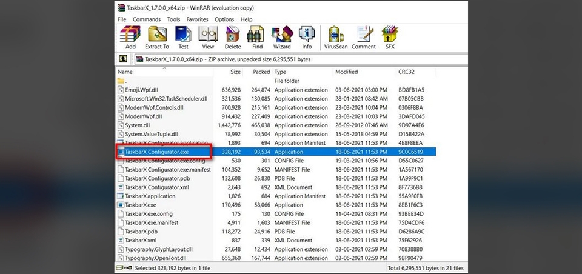Select Microsoft.Win32.TaskScheduler.dll file
582x274 pixels.
166,99
